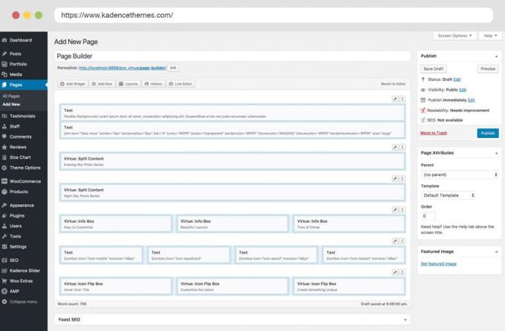The width and height of the screenshot is (505, 331).
Task: Open the Dashboard from the sidebar
Action: click(20, 40)
